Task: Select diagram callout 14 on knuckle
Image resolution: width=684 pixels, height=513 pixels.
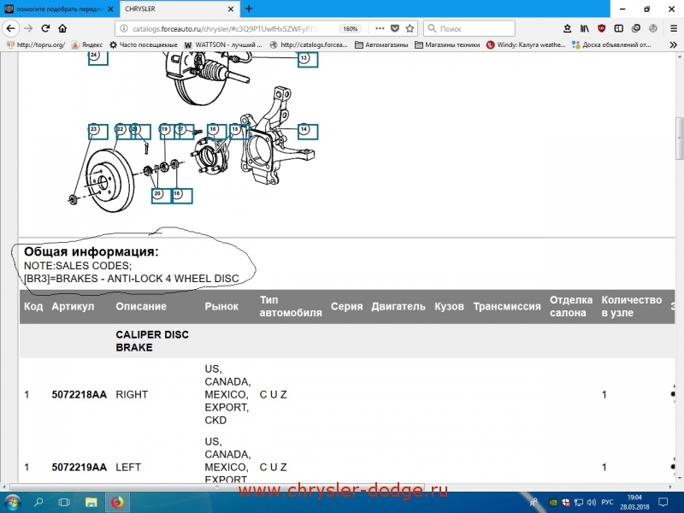Action: 308,131
